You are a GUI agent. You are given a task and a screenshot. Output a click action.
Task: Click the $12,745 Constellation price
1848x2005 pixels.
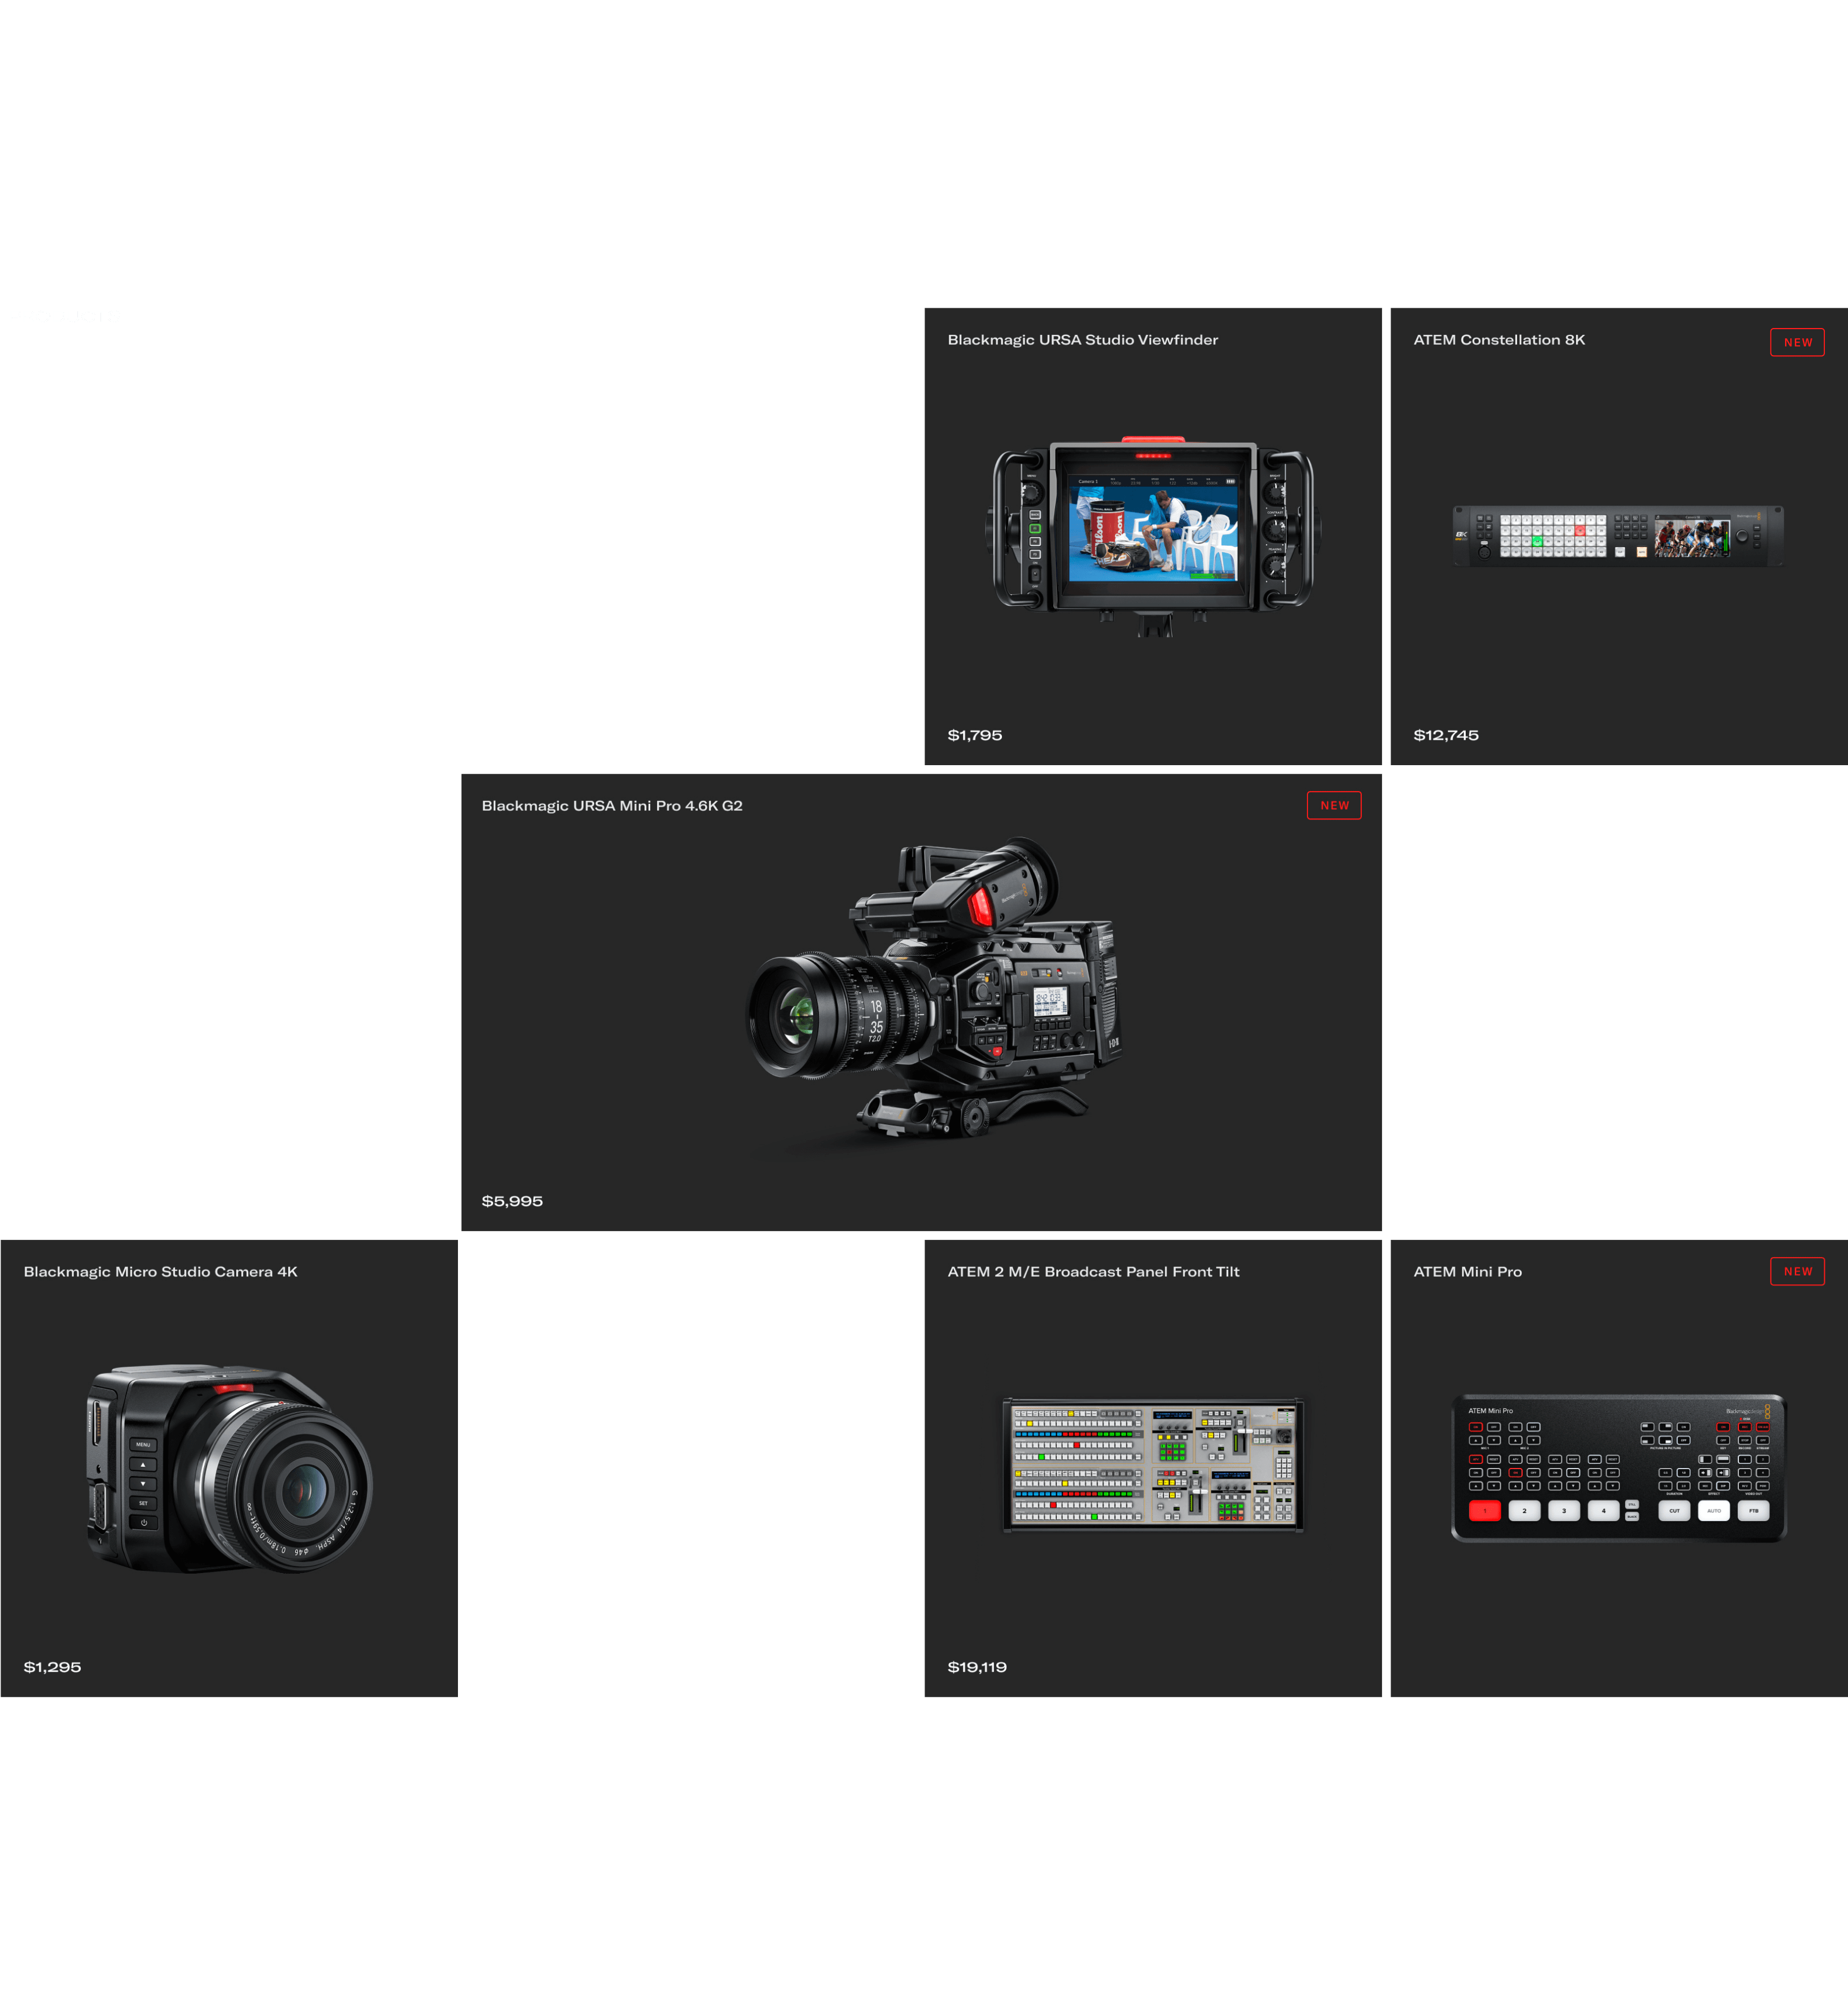click(1445, 735)
